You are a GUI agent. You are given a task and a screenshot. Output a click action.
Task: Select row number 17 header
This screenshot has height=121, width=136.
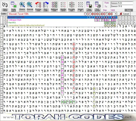(2, 97)
